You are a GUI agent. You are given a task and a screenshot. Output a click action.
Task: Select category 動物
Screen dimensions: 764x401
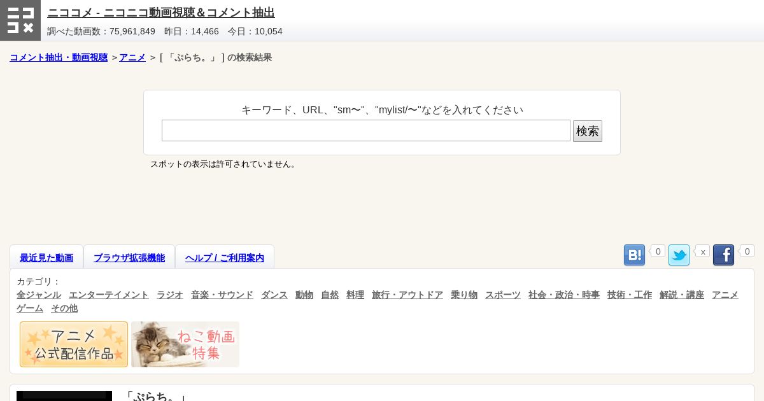tap(304, 295)
